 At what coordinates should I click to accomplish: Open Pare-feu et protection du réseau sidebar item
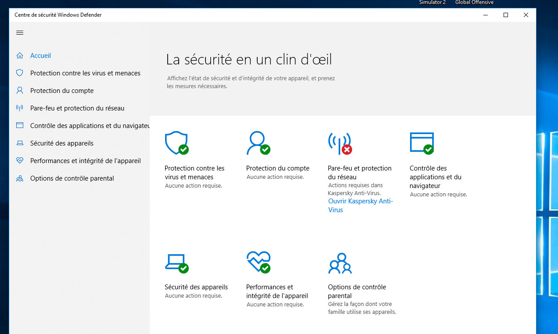click(77, 108)
